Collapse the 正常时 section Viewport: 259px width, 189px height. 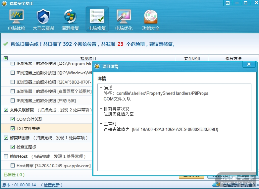[x=101, y=124]
